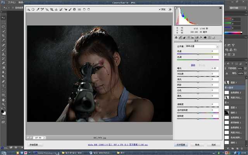Click the 存储图像 (Save Image) button

(36, 145)
